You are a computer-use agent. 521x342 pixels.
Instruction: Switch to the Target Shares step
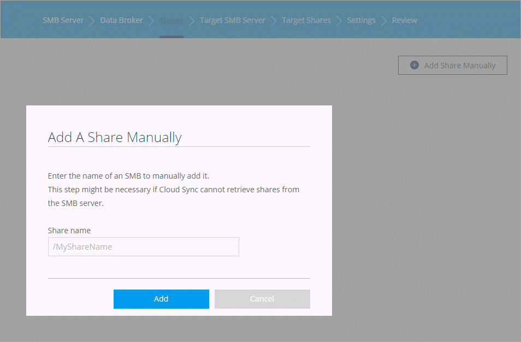pos(306,20)
